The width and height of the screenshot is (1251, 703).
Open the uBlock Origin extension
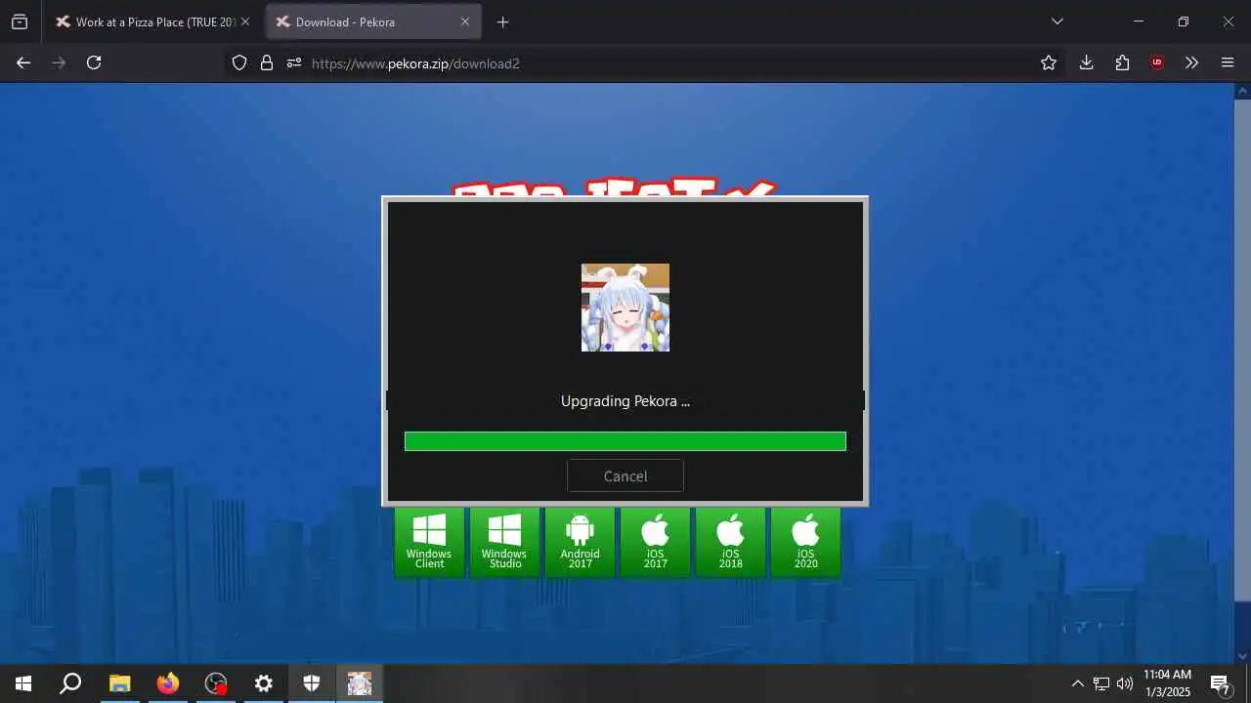(1157, 62)
